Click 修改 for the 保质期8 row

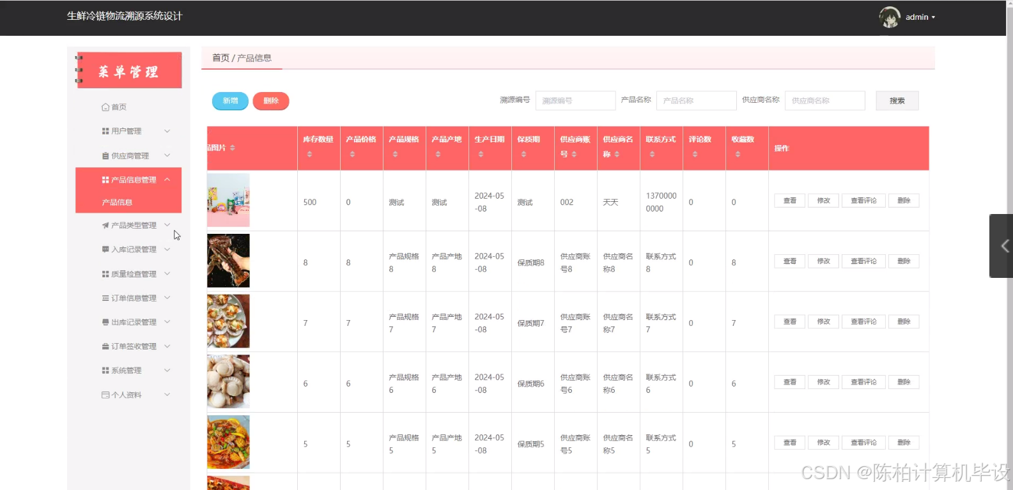pos(823,261)
